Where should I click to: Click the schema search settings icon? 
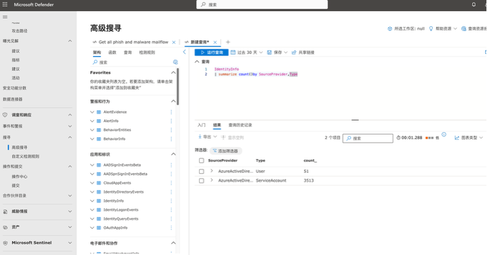point(175,62)
